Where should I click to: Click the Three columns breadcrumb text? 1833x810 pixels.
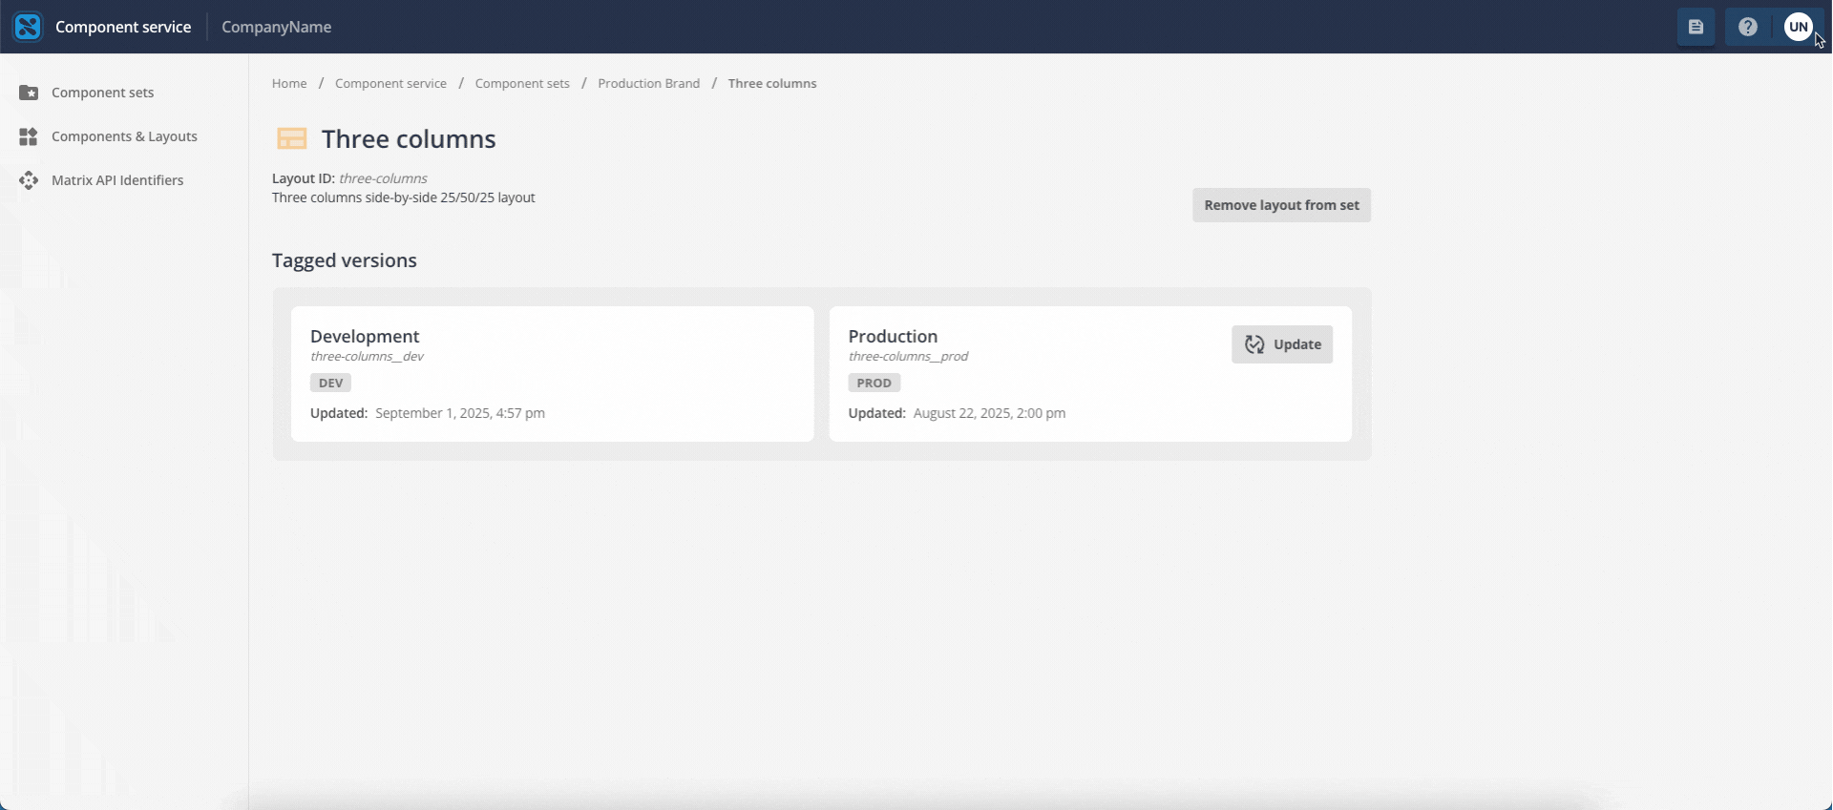[772, 83]
